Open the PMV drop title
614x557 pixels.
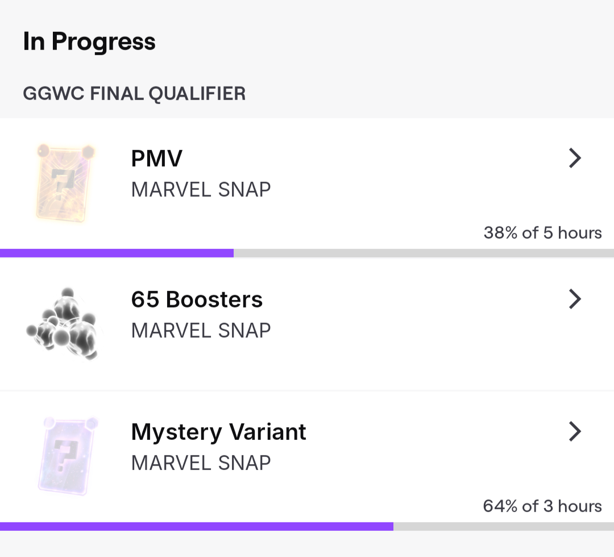(x=156, y=159)
